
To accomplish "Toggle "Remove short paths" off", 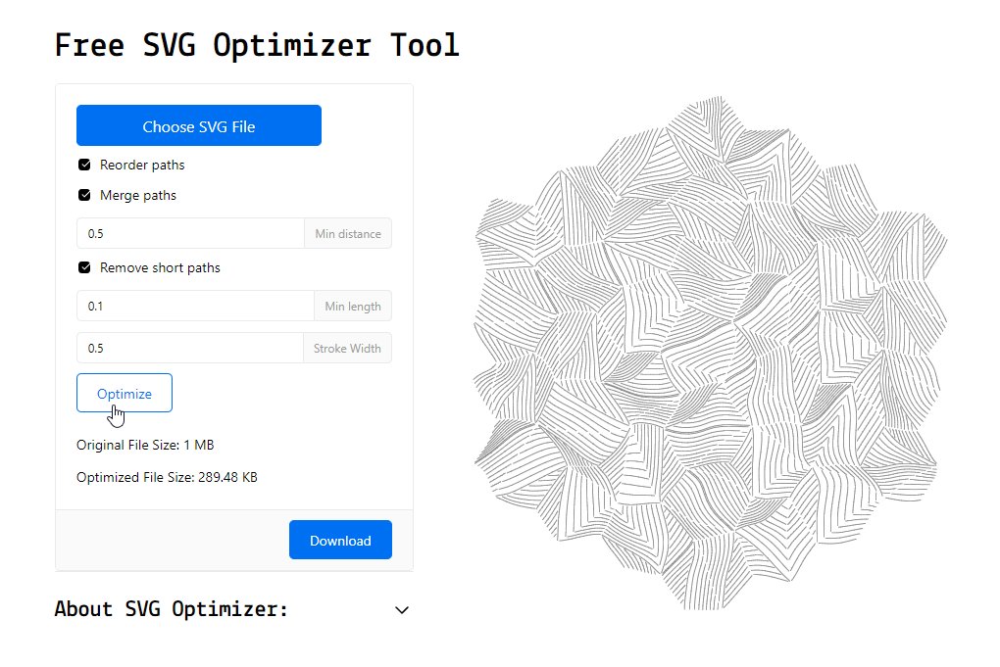I will 83,267.
